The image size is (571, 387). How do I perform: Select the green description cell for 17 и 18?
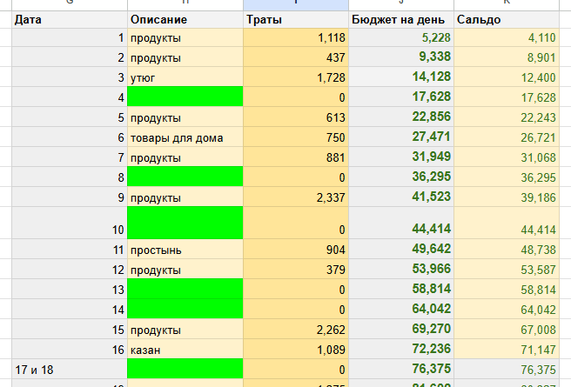click(185, 369)
